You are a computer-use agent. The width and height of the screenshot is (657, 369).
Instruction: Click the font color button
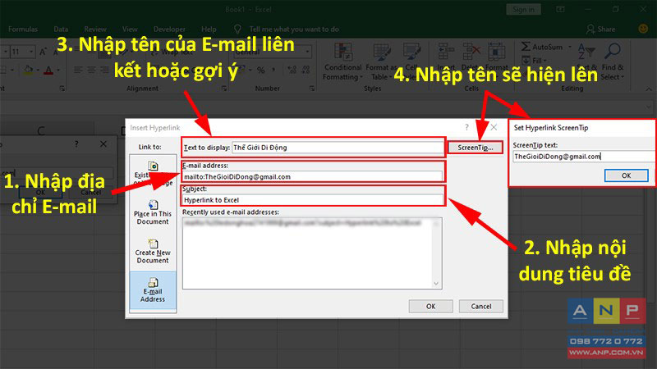pyautogui.click(x=48, y=71)
